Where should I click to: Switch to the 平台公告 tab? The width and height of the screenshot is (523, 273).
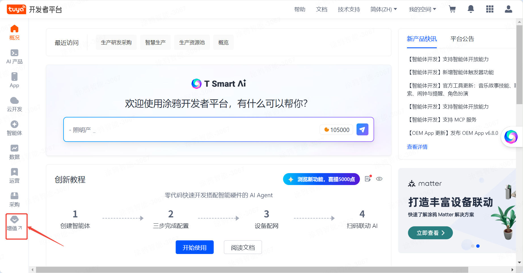coord(462,39)
